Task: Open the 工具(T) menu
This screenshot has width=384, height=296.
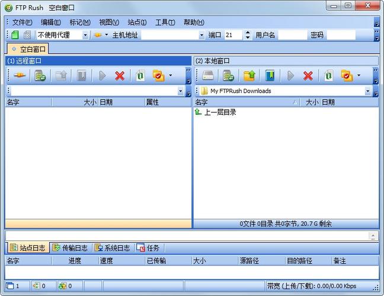Action: 165,22
